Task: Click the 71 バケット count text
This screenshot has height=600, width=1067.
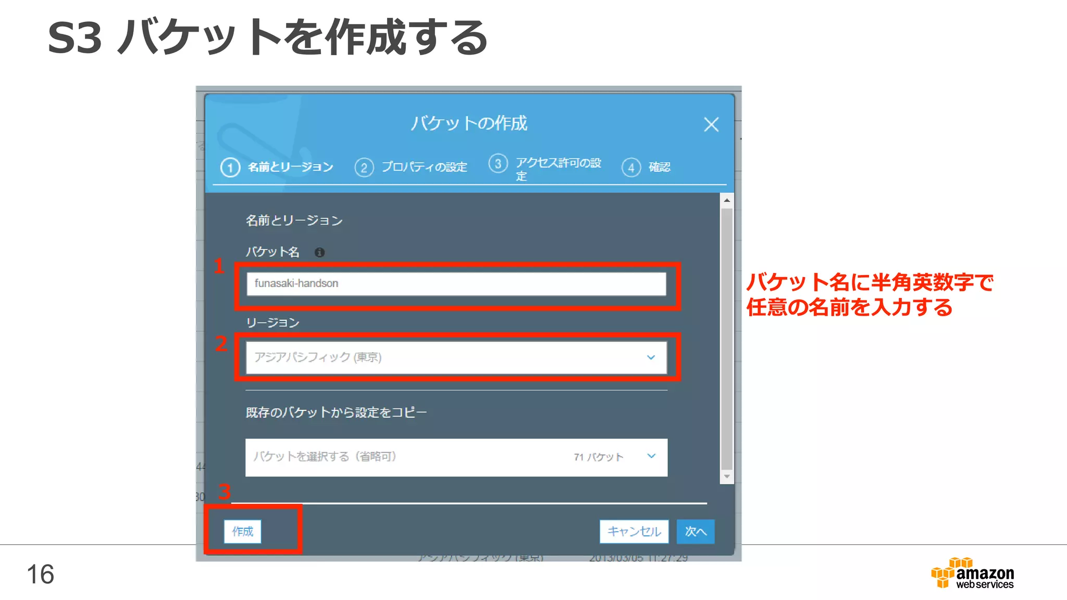Action: coord(598,457)
